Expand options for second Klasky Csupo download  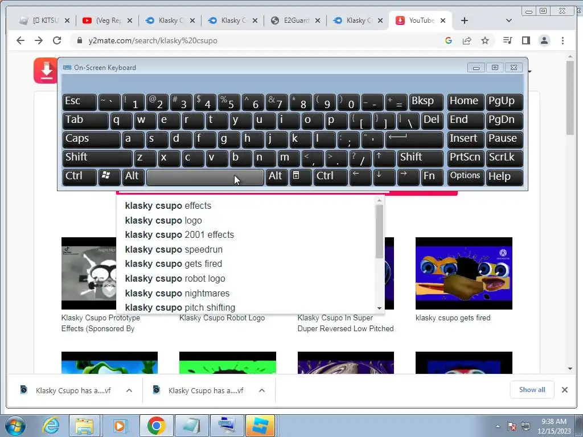click(x=262, y=390)
